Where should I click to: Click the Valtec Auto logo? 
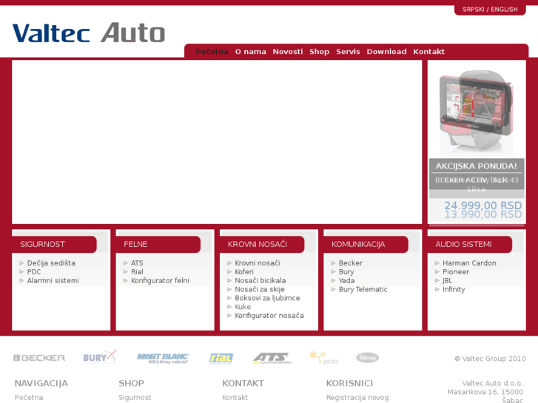[x=89, y=33]
